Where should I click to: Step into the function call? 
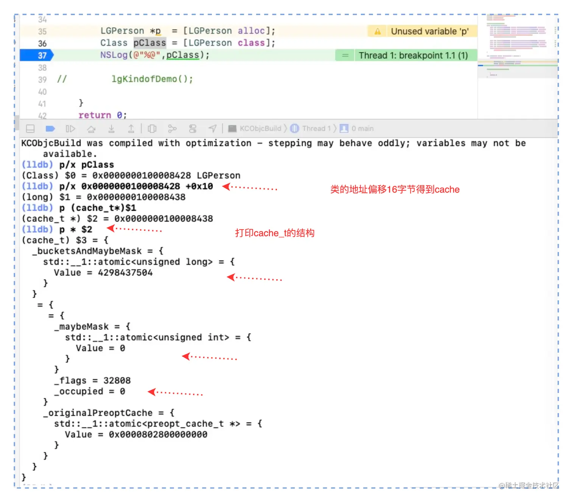pyautogui.click(x=111, y=129)
